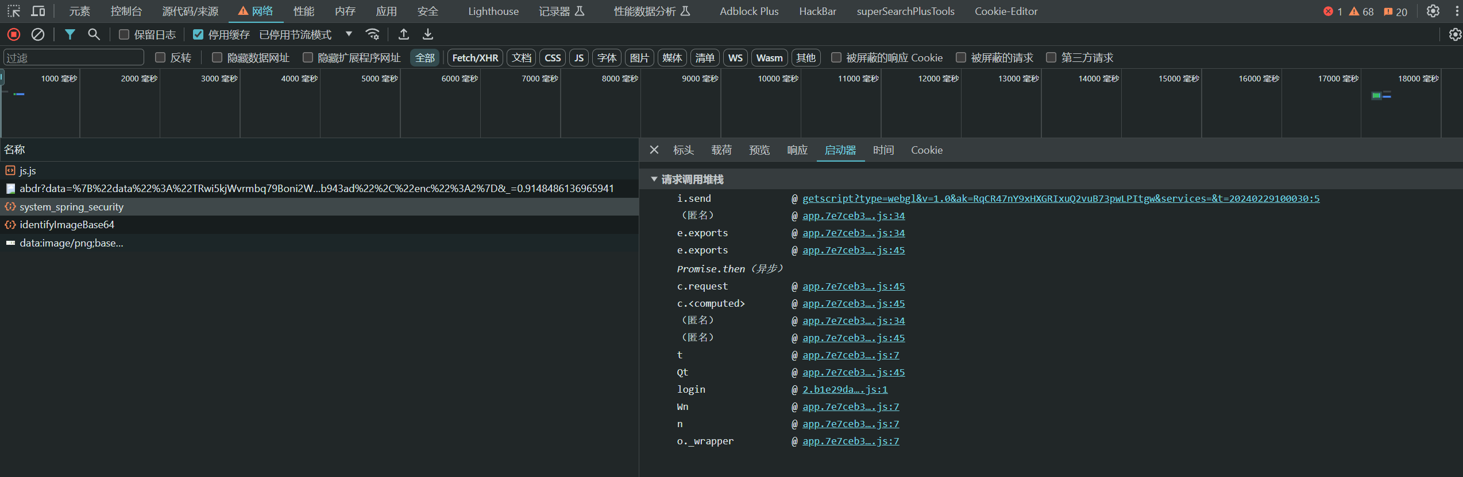Filter requests by JS type

click(x=579, y=57)
